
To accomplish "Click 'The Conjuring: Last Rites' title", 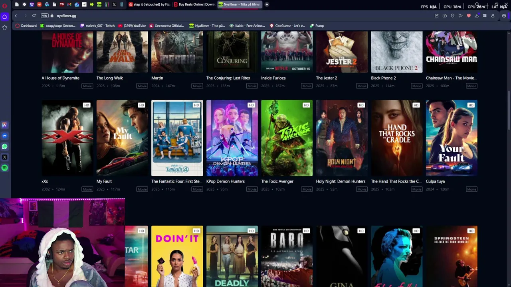I will pyautogui.click(x=228, y=78).
